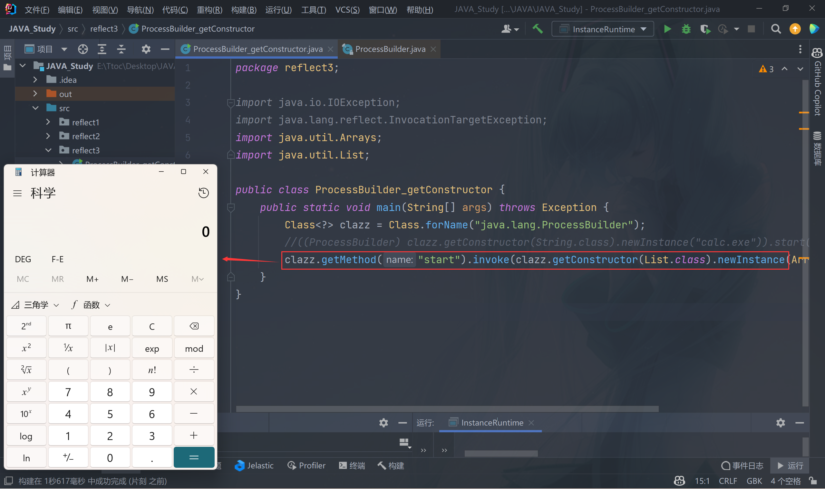The height and width of the screenshot is (489, 825).
Task: Click CRLF line separator in status bar
Action: (728, 481)
